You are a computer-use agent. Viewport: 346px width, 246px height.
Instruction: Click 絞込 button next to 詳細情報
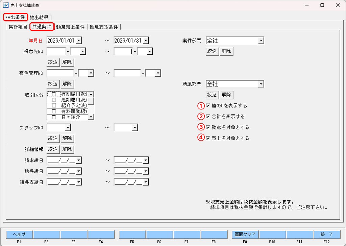tap(53, 149)
